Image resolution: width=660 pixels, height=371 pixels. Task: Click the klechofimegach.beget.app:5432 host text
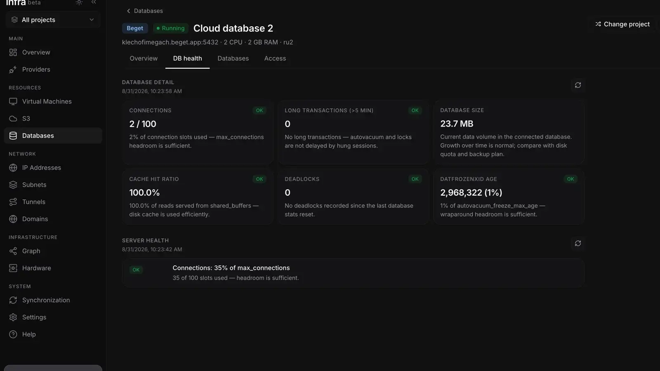point(170,42)
